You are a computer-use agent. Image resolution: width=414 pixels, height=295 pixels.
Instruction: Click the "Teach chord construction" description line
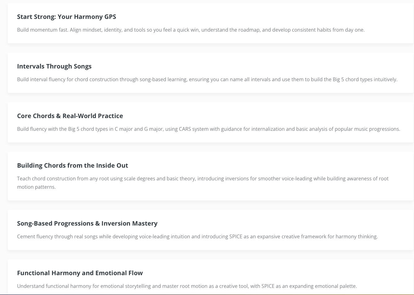(203, 179)
